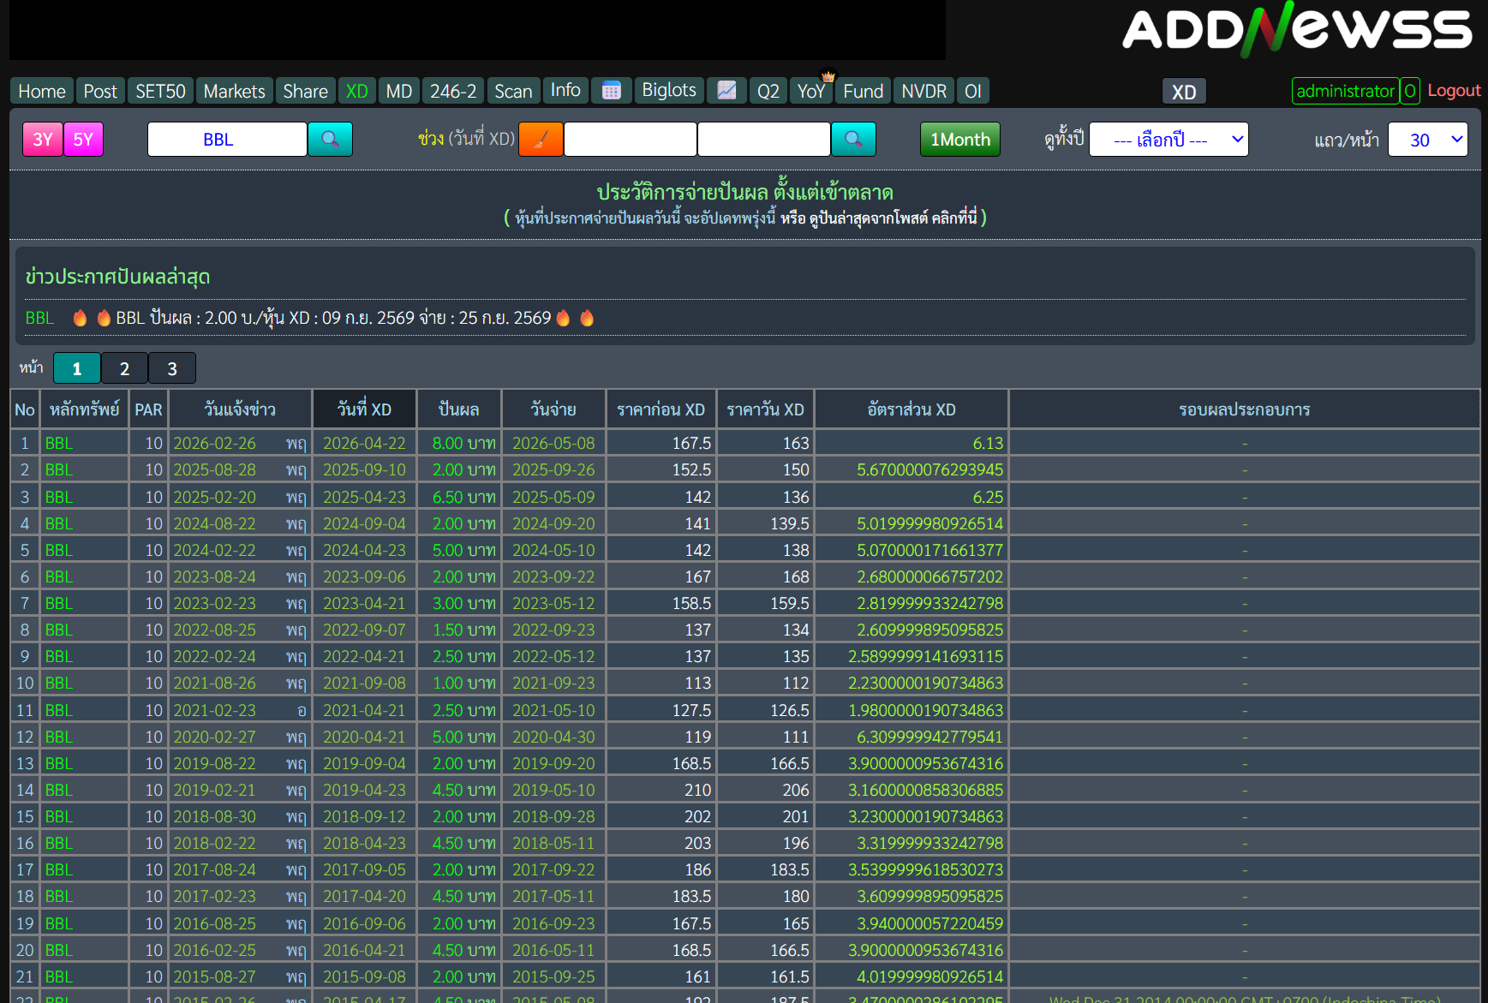Open the Info menu

(565, 91)
